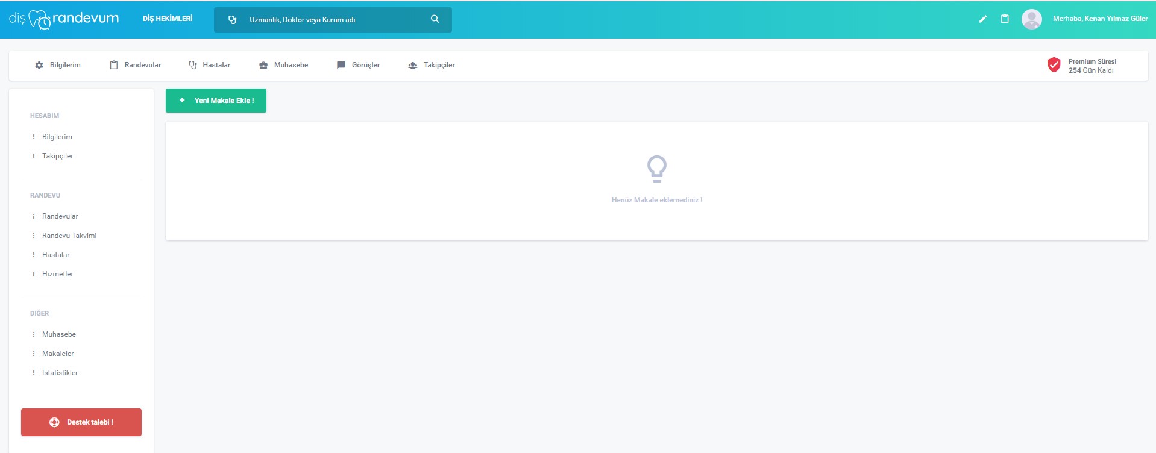This screenshot has width=1156, height=453.
Task: Select Makaleler in the sidebar
Action: coord(58,354)
